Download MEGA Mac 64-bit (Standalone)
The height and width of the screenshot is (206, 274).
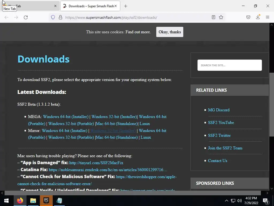(117, 124)
